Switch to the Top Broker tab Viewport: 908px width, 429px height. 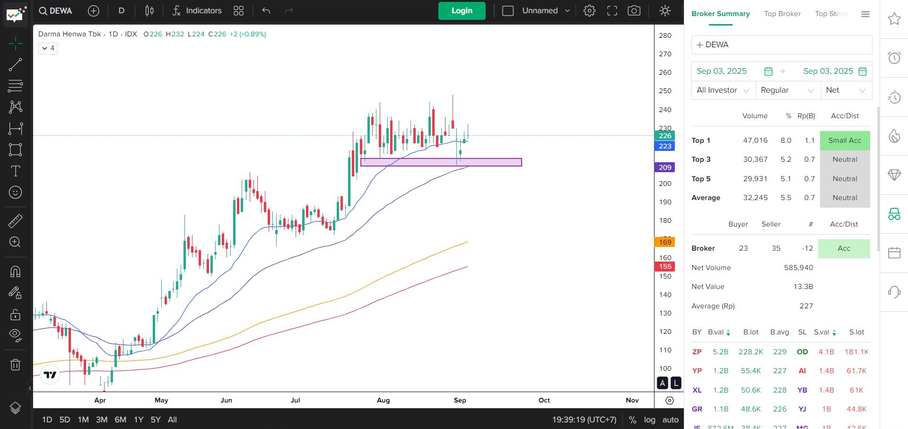coord(782,14)
